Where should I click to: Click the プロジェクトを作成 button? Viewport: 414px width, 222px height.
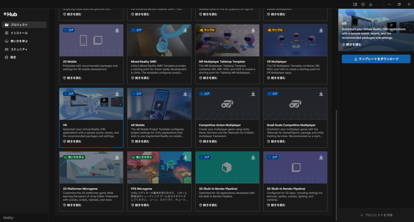376,215
